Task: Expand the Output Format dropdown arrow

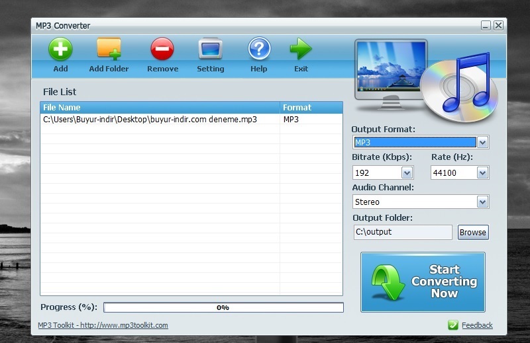Action: coord(483,143)
